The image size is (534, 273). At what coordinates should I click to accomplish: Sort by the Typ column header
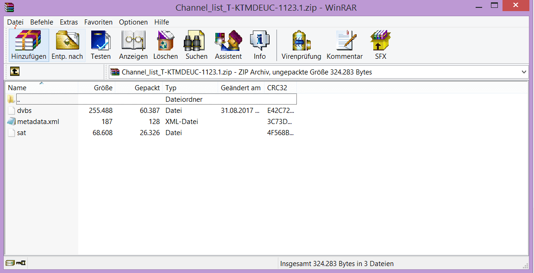[x=190, y=87]
